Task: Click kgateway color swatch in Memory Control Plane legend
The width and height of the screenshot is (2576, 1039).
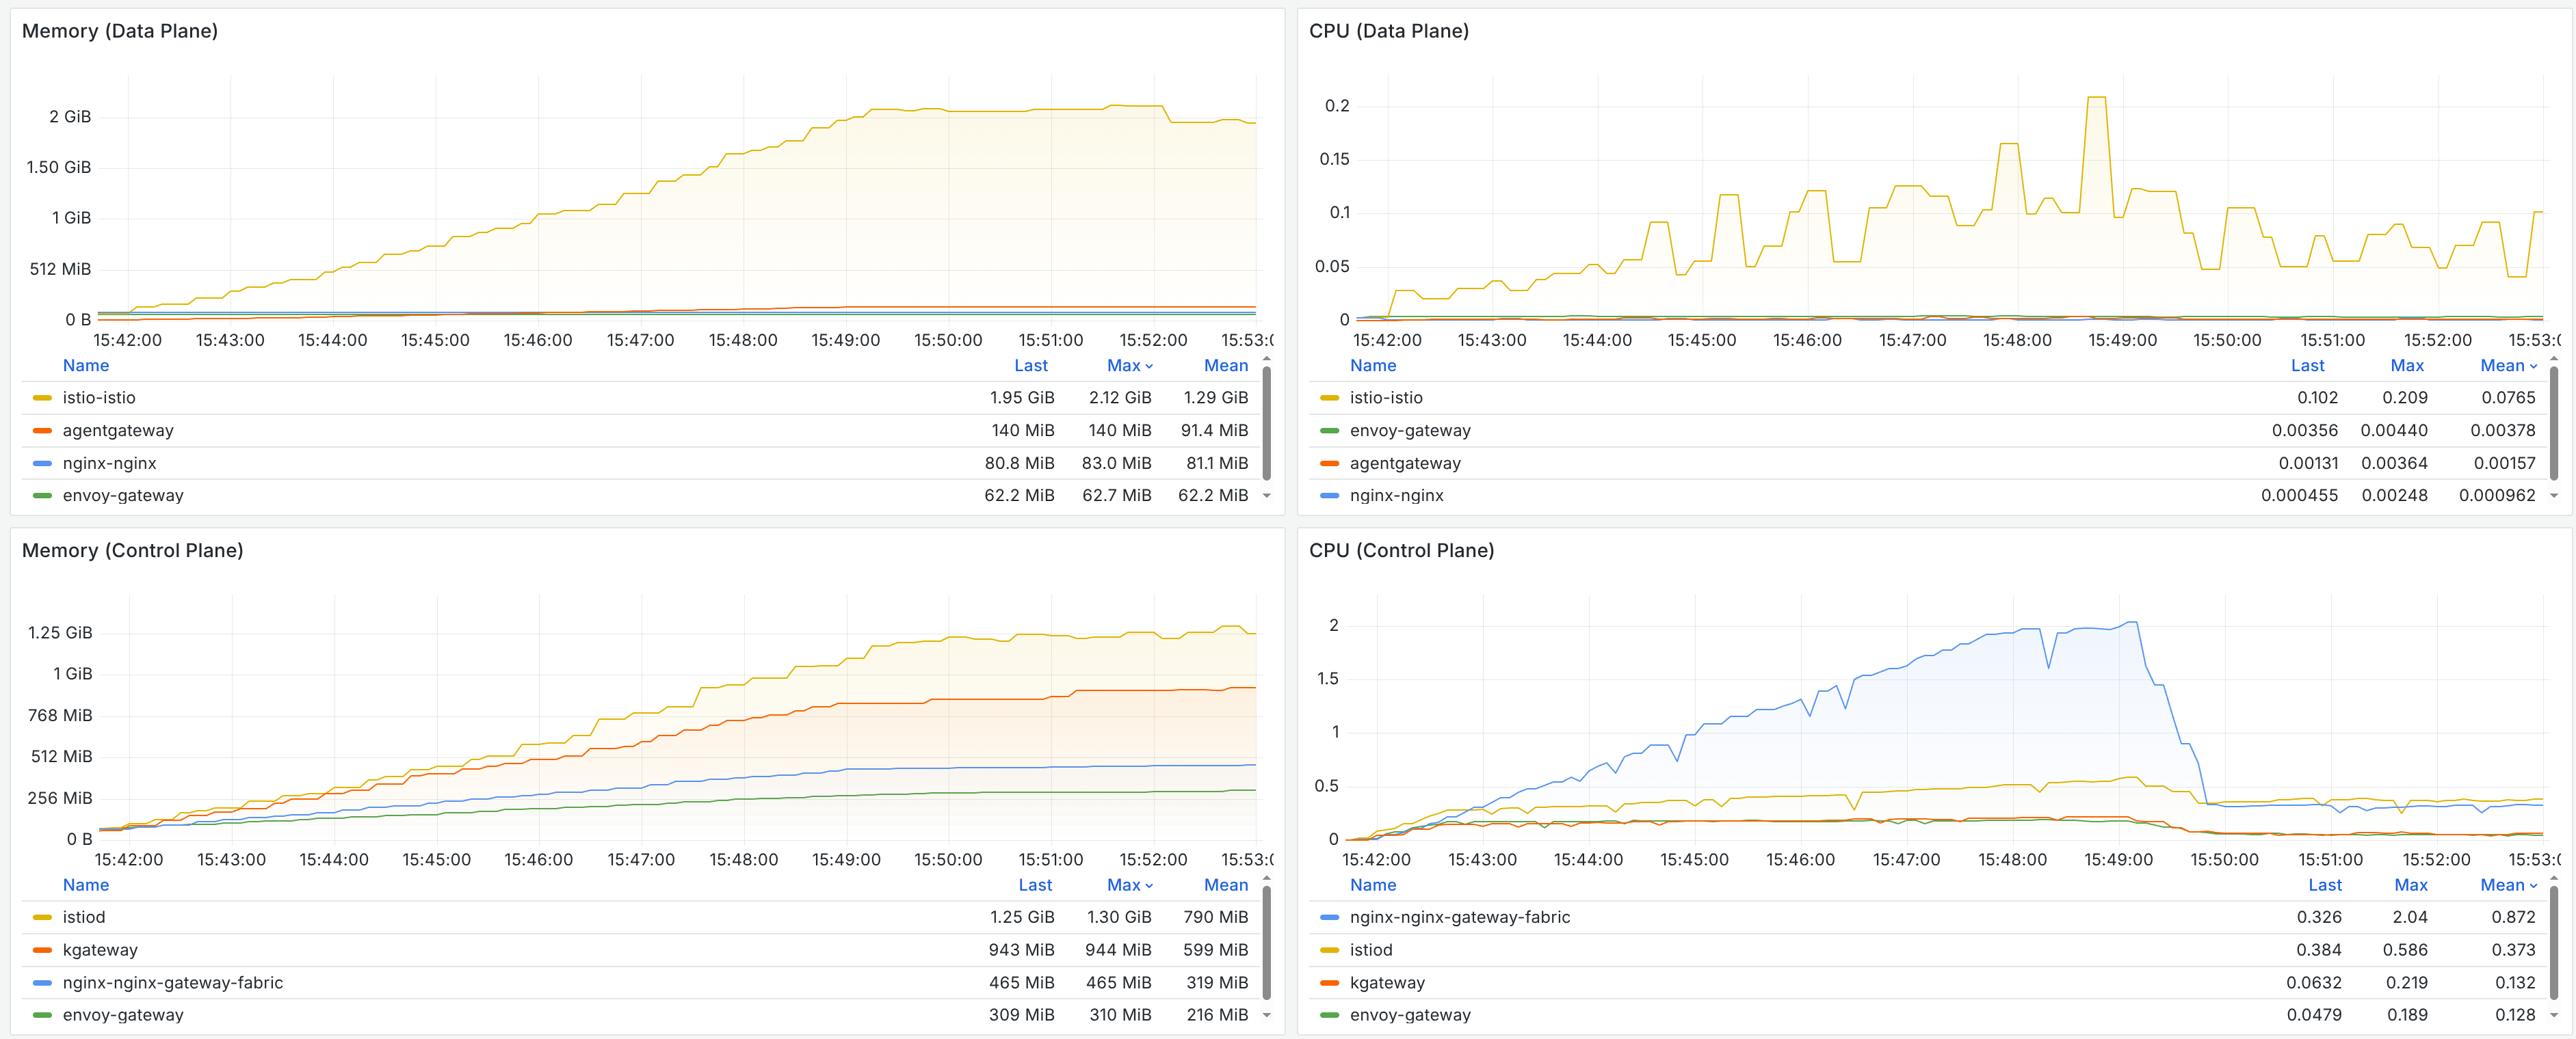Action: (42, 950)
